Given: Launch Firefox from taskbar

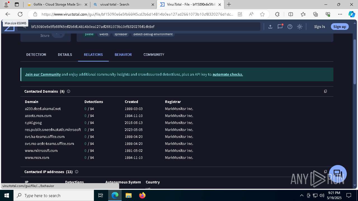Looking at the screenshot, I should click(x=142, y=195).
